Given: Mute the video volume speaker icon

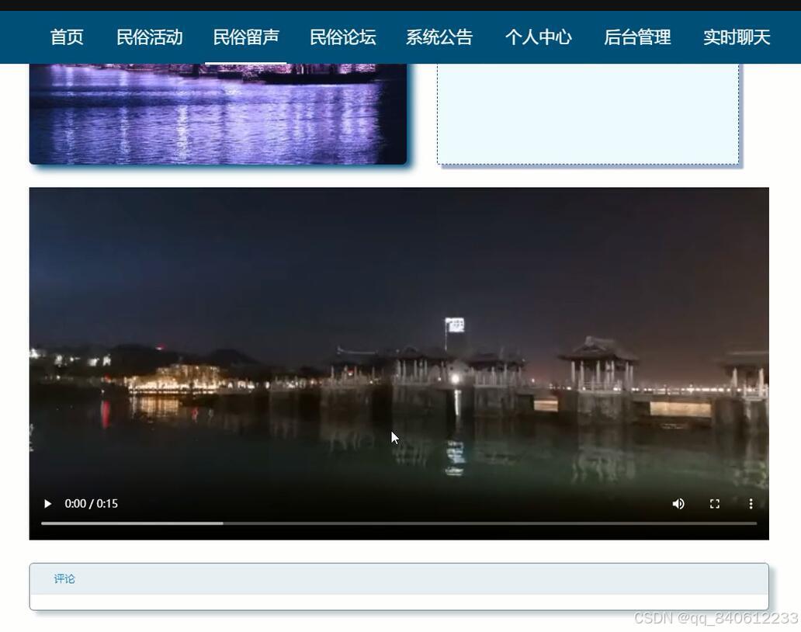Looking at the screenshot, I should 678,504.
